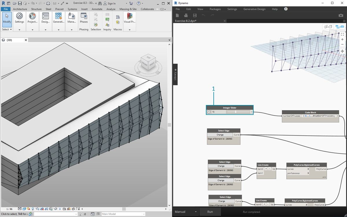Click the camera export image icon
The image size is (347, 217).
click(341, 15)
